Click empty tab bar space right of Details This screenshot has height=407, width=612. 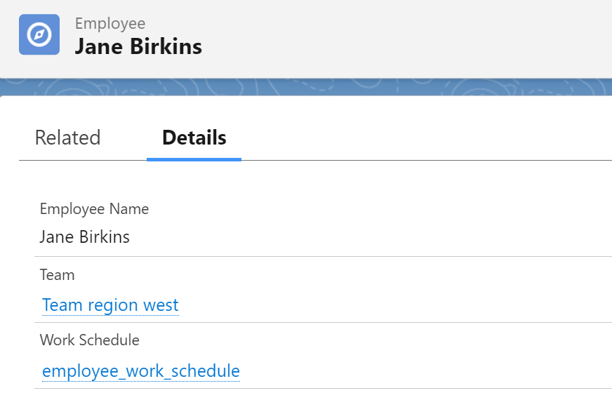tap(421, 138)
